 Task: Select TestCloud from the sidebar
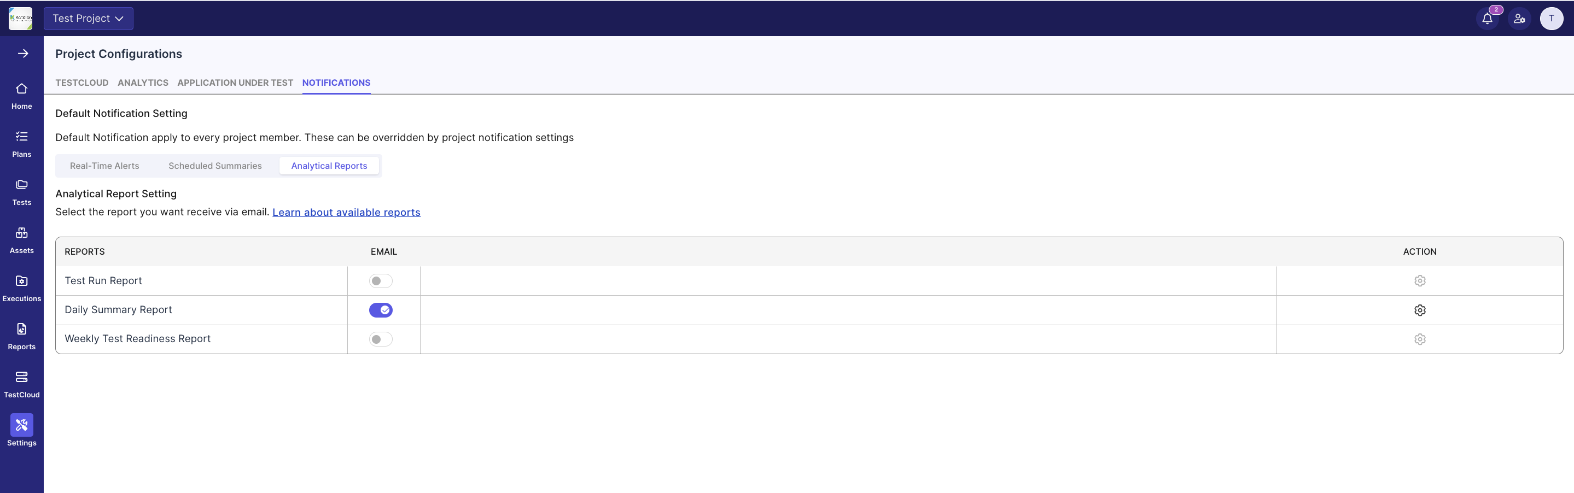pyautogui.click(x=21, y=382)
